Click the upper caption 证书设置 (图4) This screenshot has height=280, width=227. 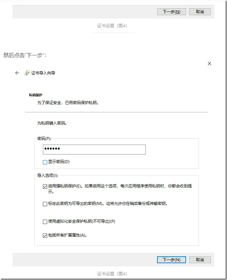[112, 26]
